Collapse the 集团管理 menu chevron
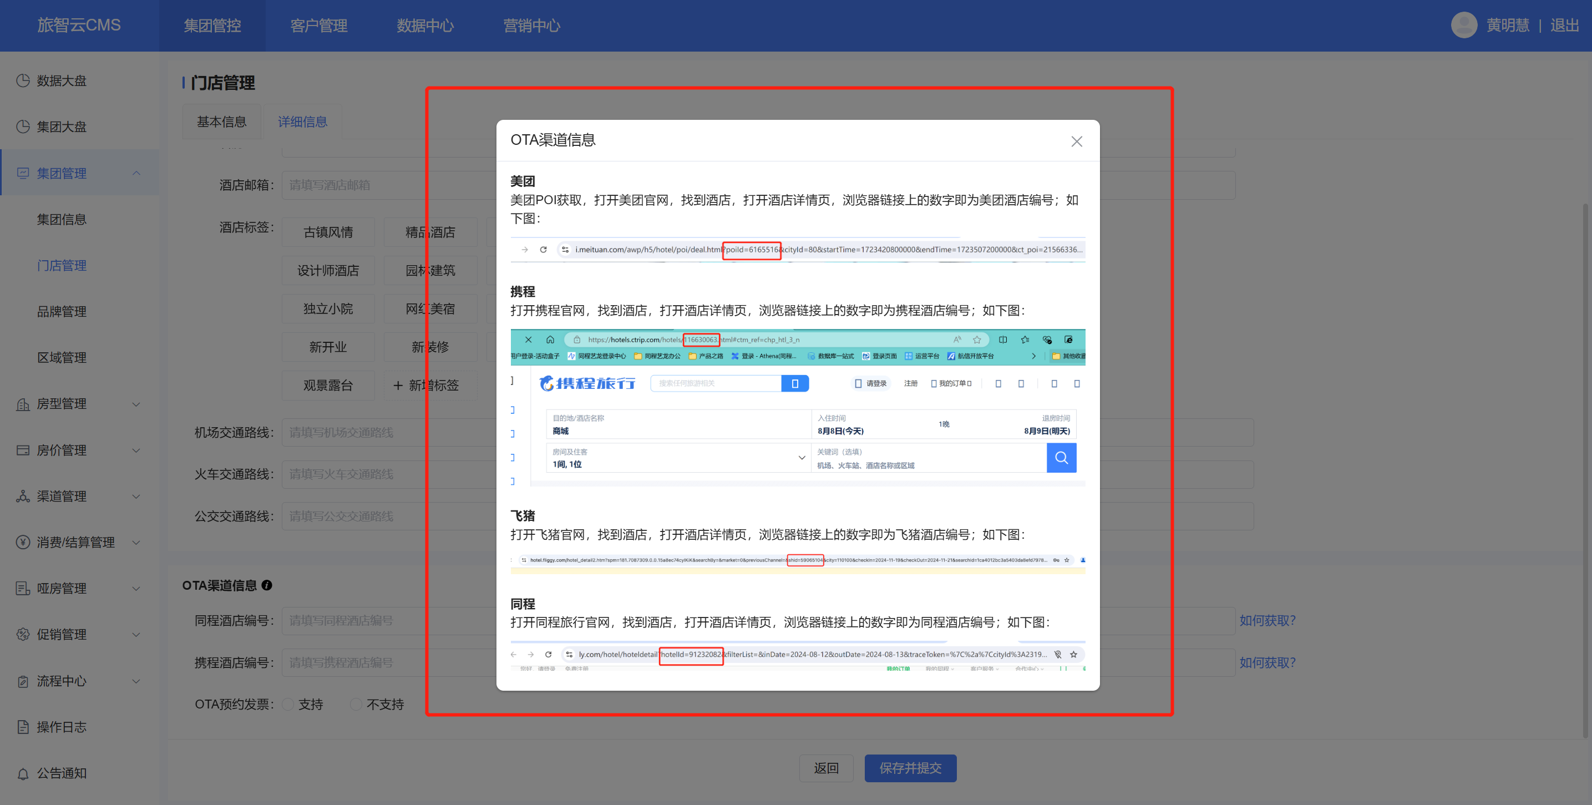Image resolution: width=1592 pixels, height=805 pixels. (x=136, y=173)
